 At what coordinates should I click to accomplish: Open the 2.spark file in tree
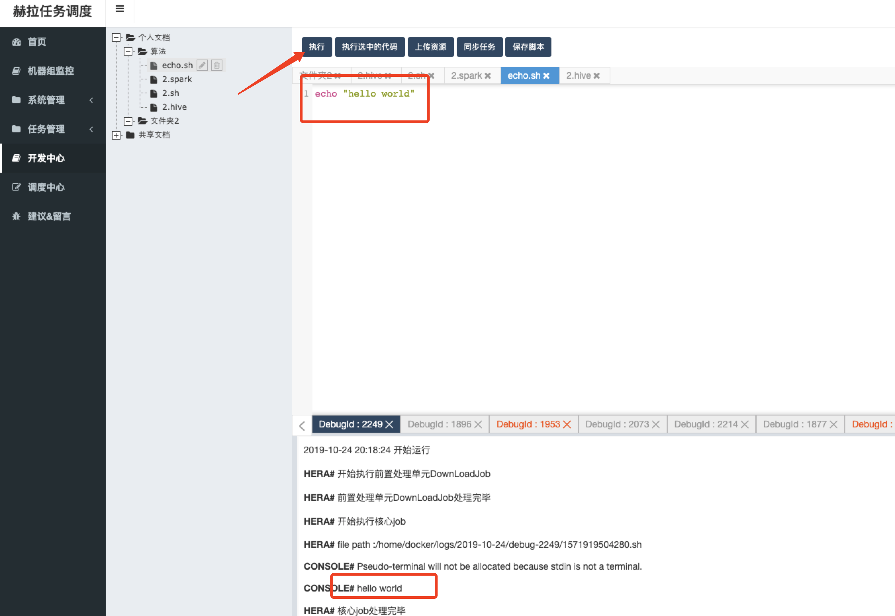pos(176,79)
